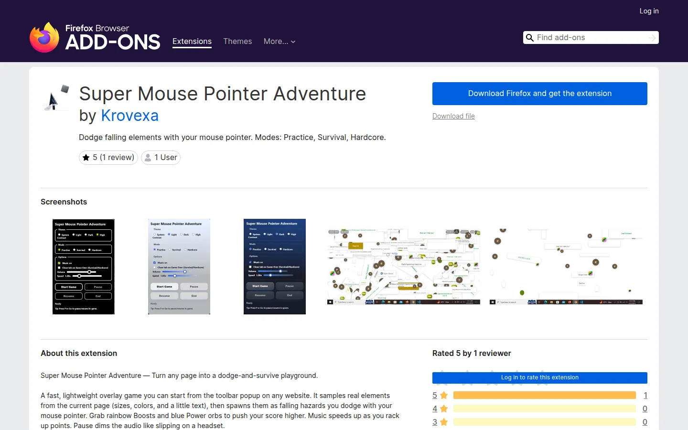Viewport: 688px width, 430px height.
Task: Click the Log in link
Action: point(649,11)
